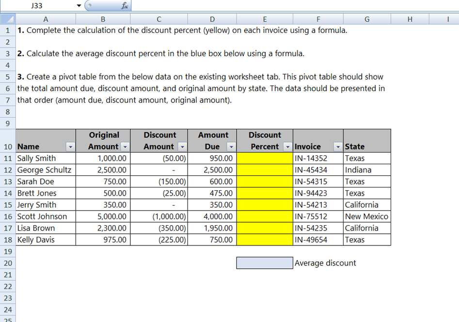Screen dimensions: 459x322
Task: Select column H by its header
Action: click(x=410, y=19)
